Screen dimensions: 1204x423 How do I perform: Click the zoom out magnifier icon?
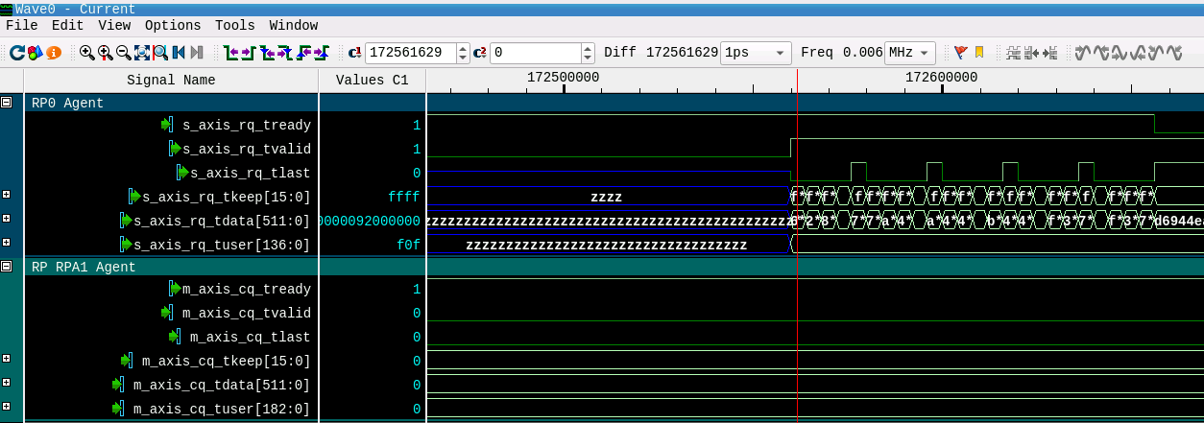click(123, 53)
